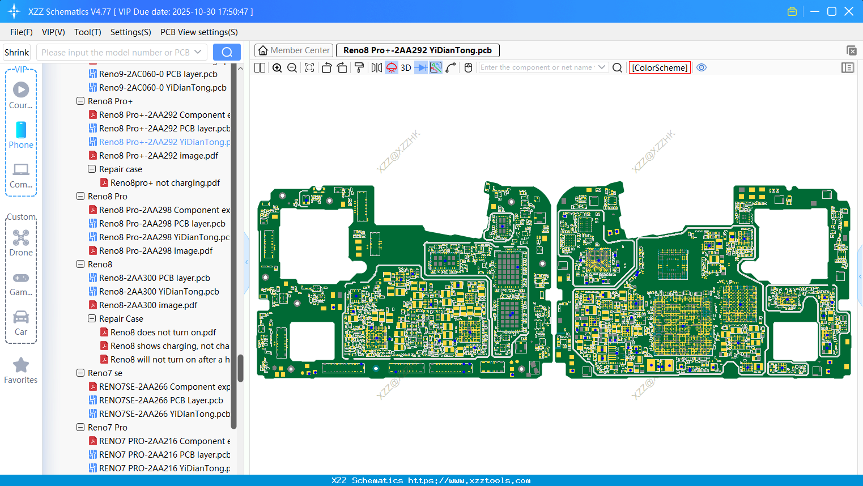Open Reno8 does not turn on.pdf
Viewport: 863px width, 486px height.
[x=163, y=332]
